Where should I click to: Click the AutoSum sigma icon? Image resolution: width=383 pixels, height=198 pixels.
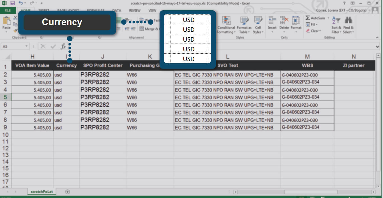coord(308,18)
